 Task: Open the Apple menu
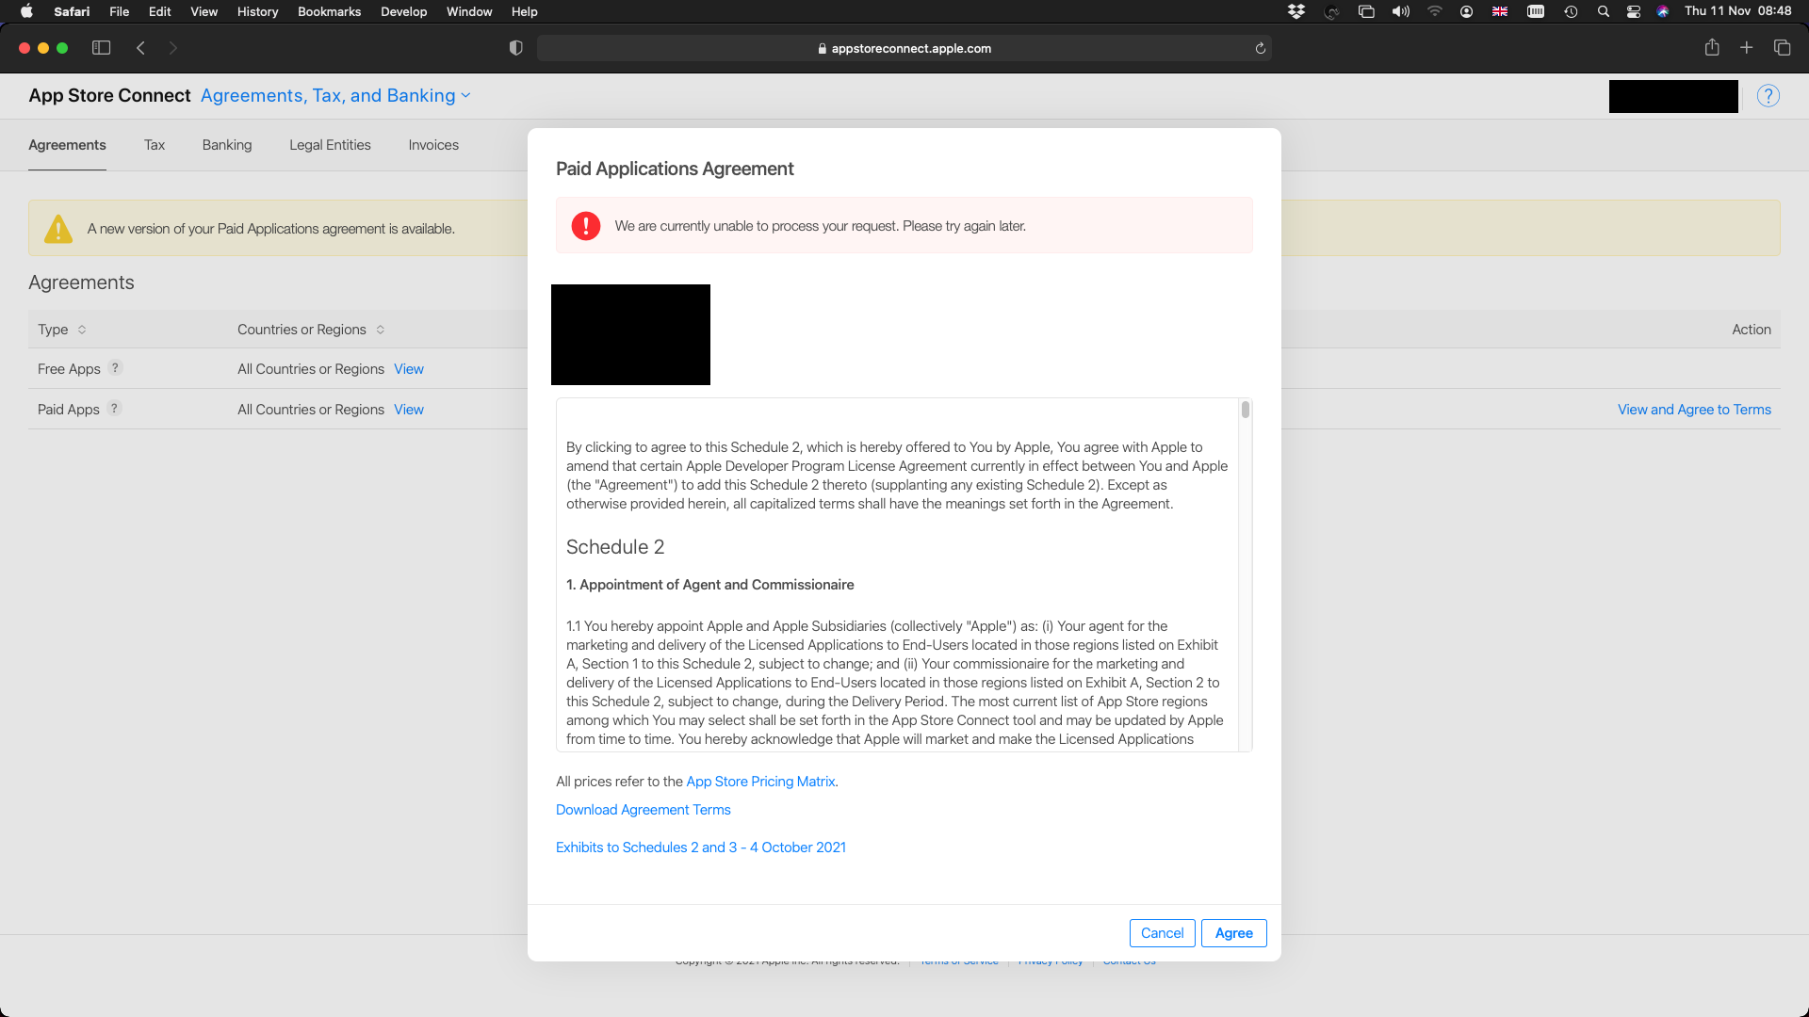coord(26,11)
